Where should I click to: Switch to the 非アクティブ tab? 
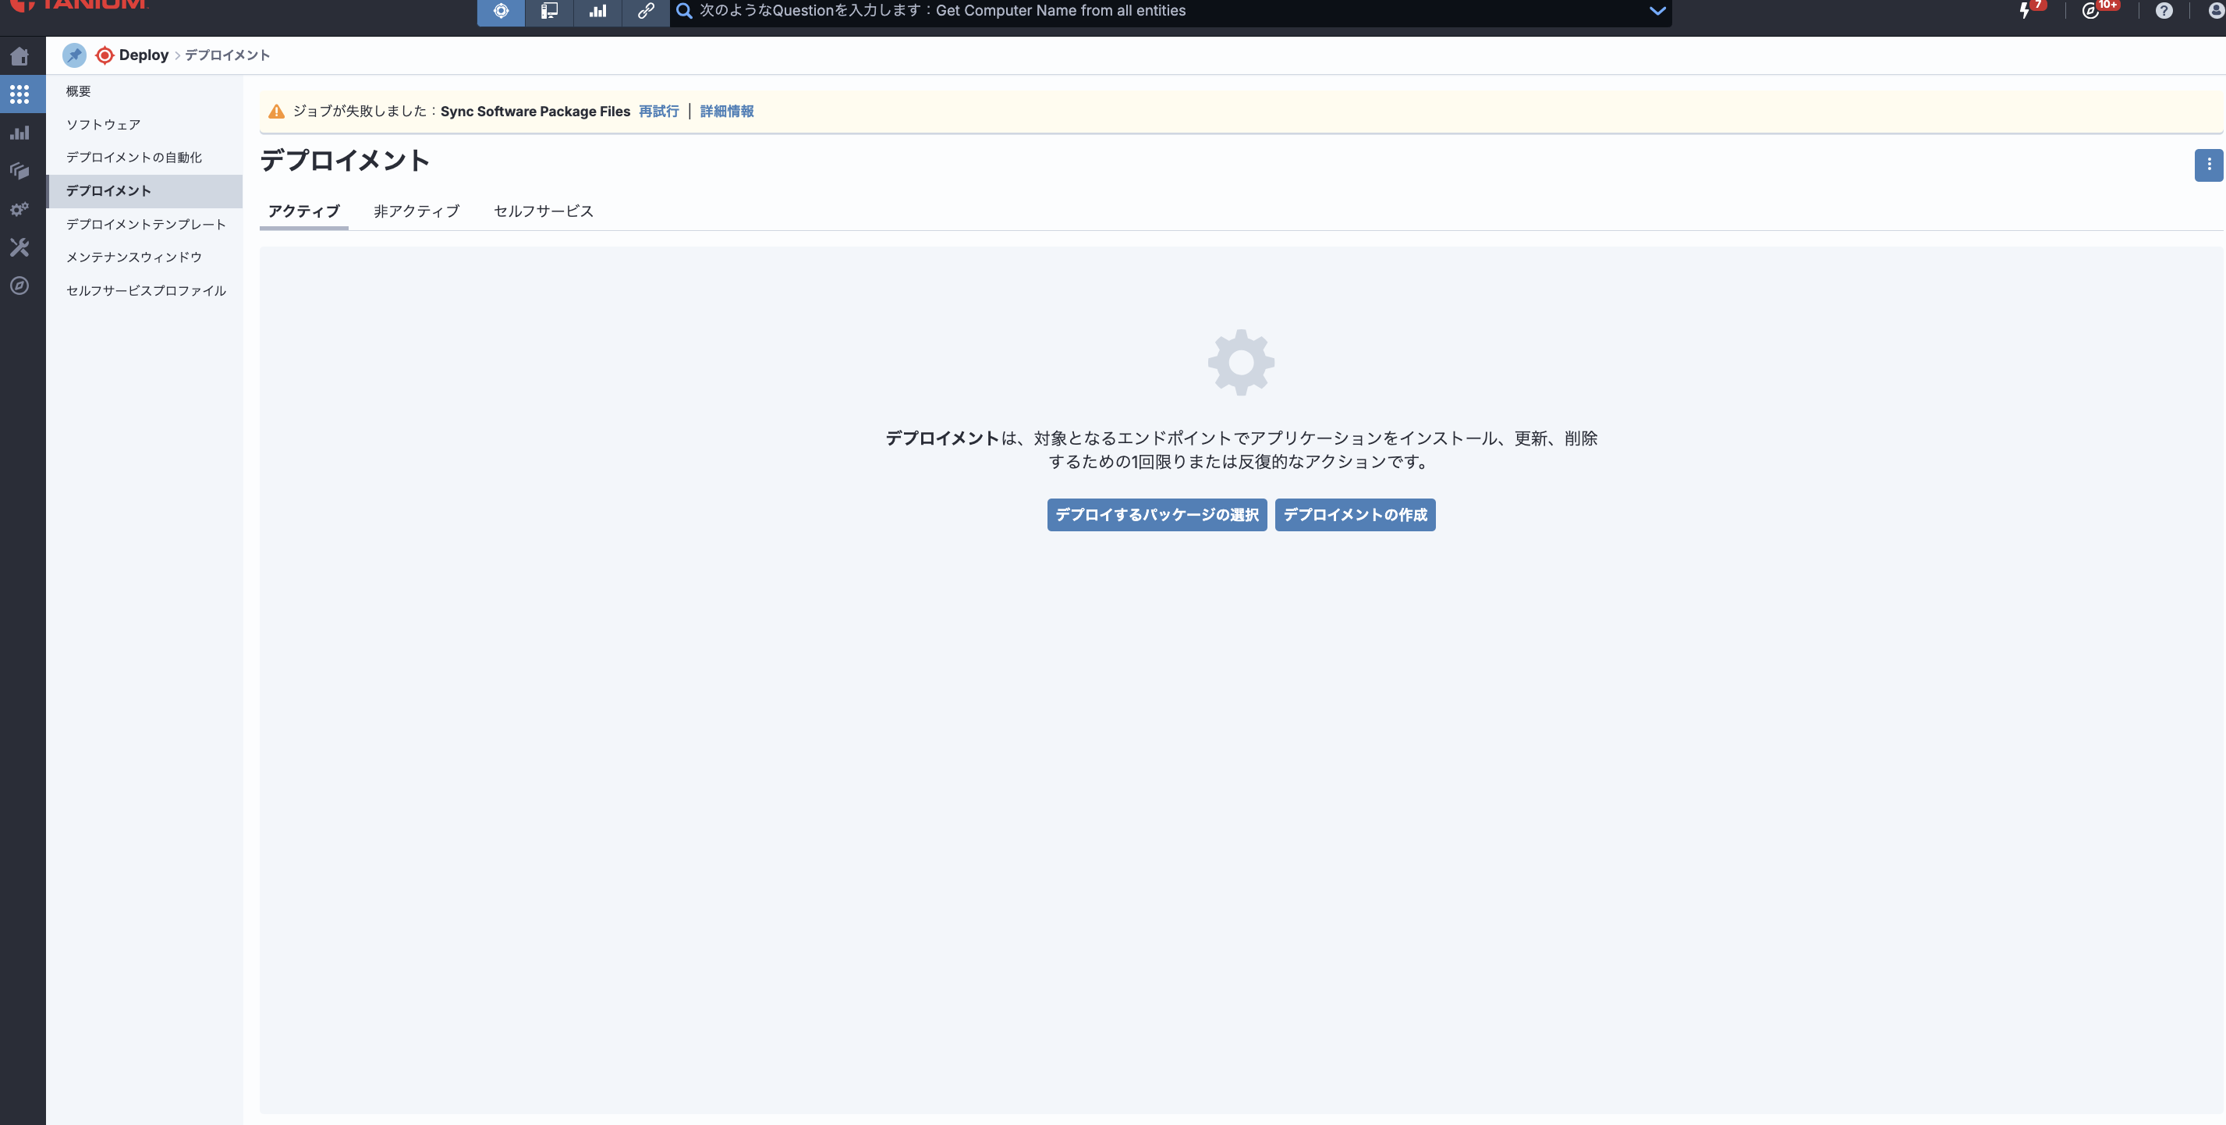(416, 211)
